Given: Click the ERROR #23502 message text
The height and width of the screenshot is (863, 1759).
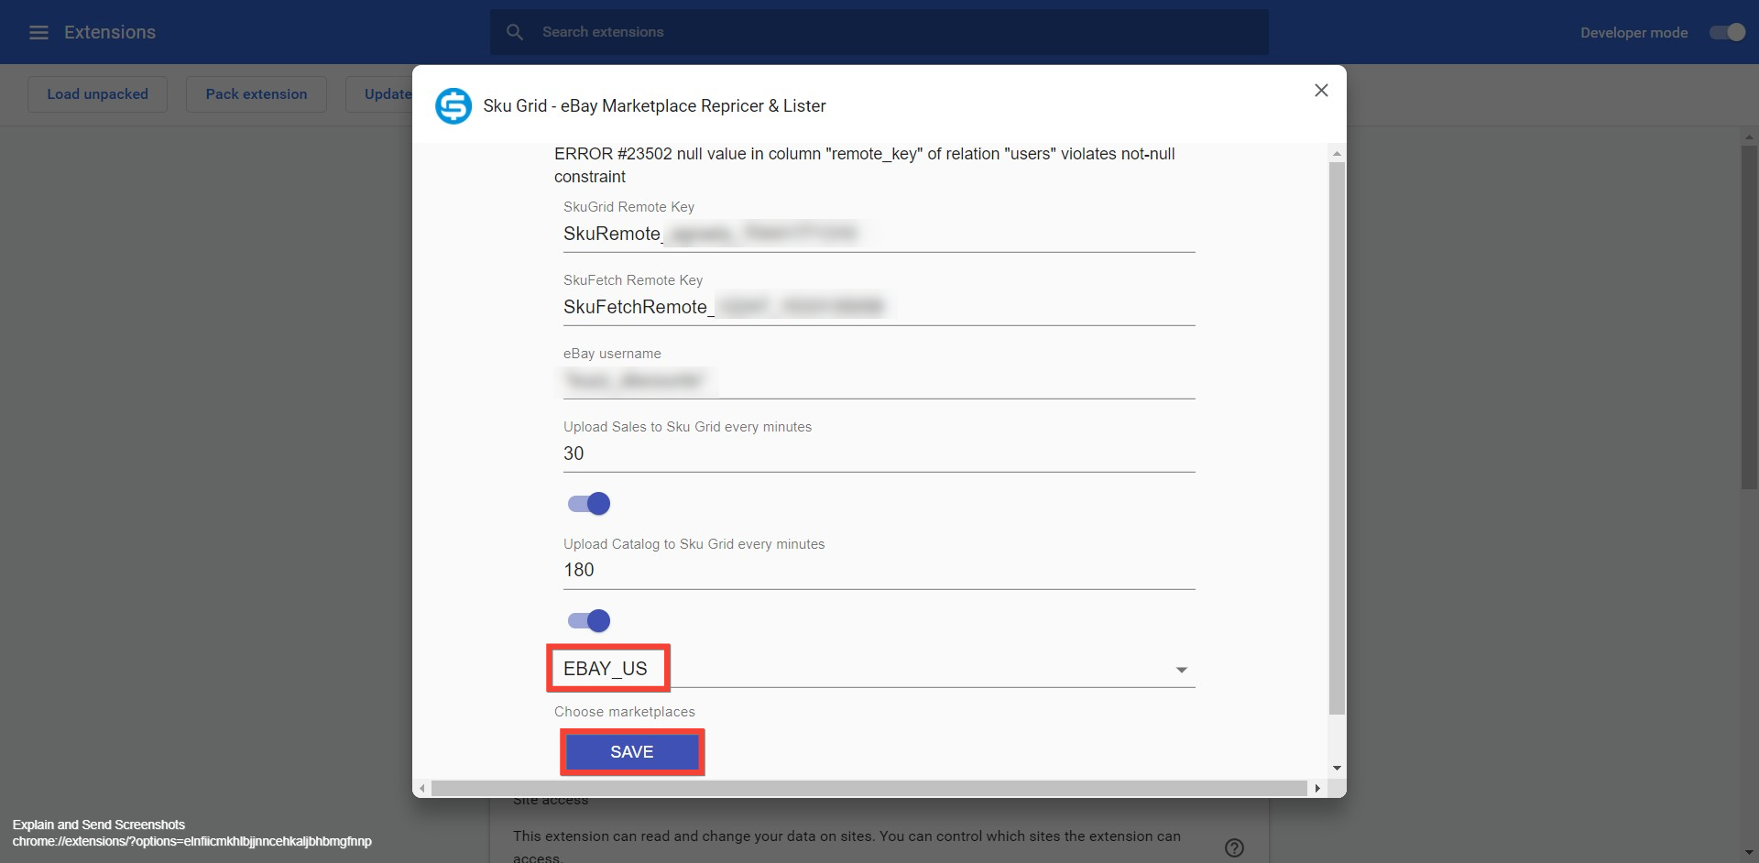Looking at the screenshot, I should click(x=865, y=166).
